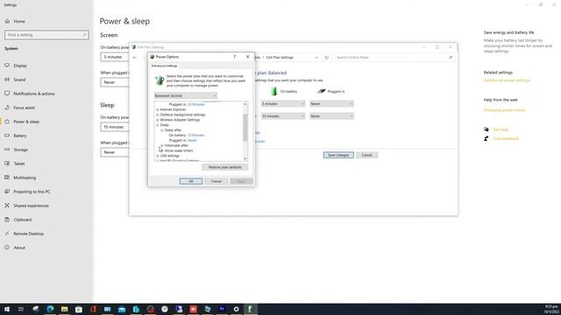Open File Explorer from the taskbar
Image resolution: width=561 pixels, height=315 pixels.
coord(64,309)
